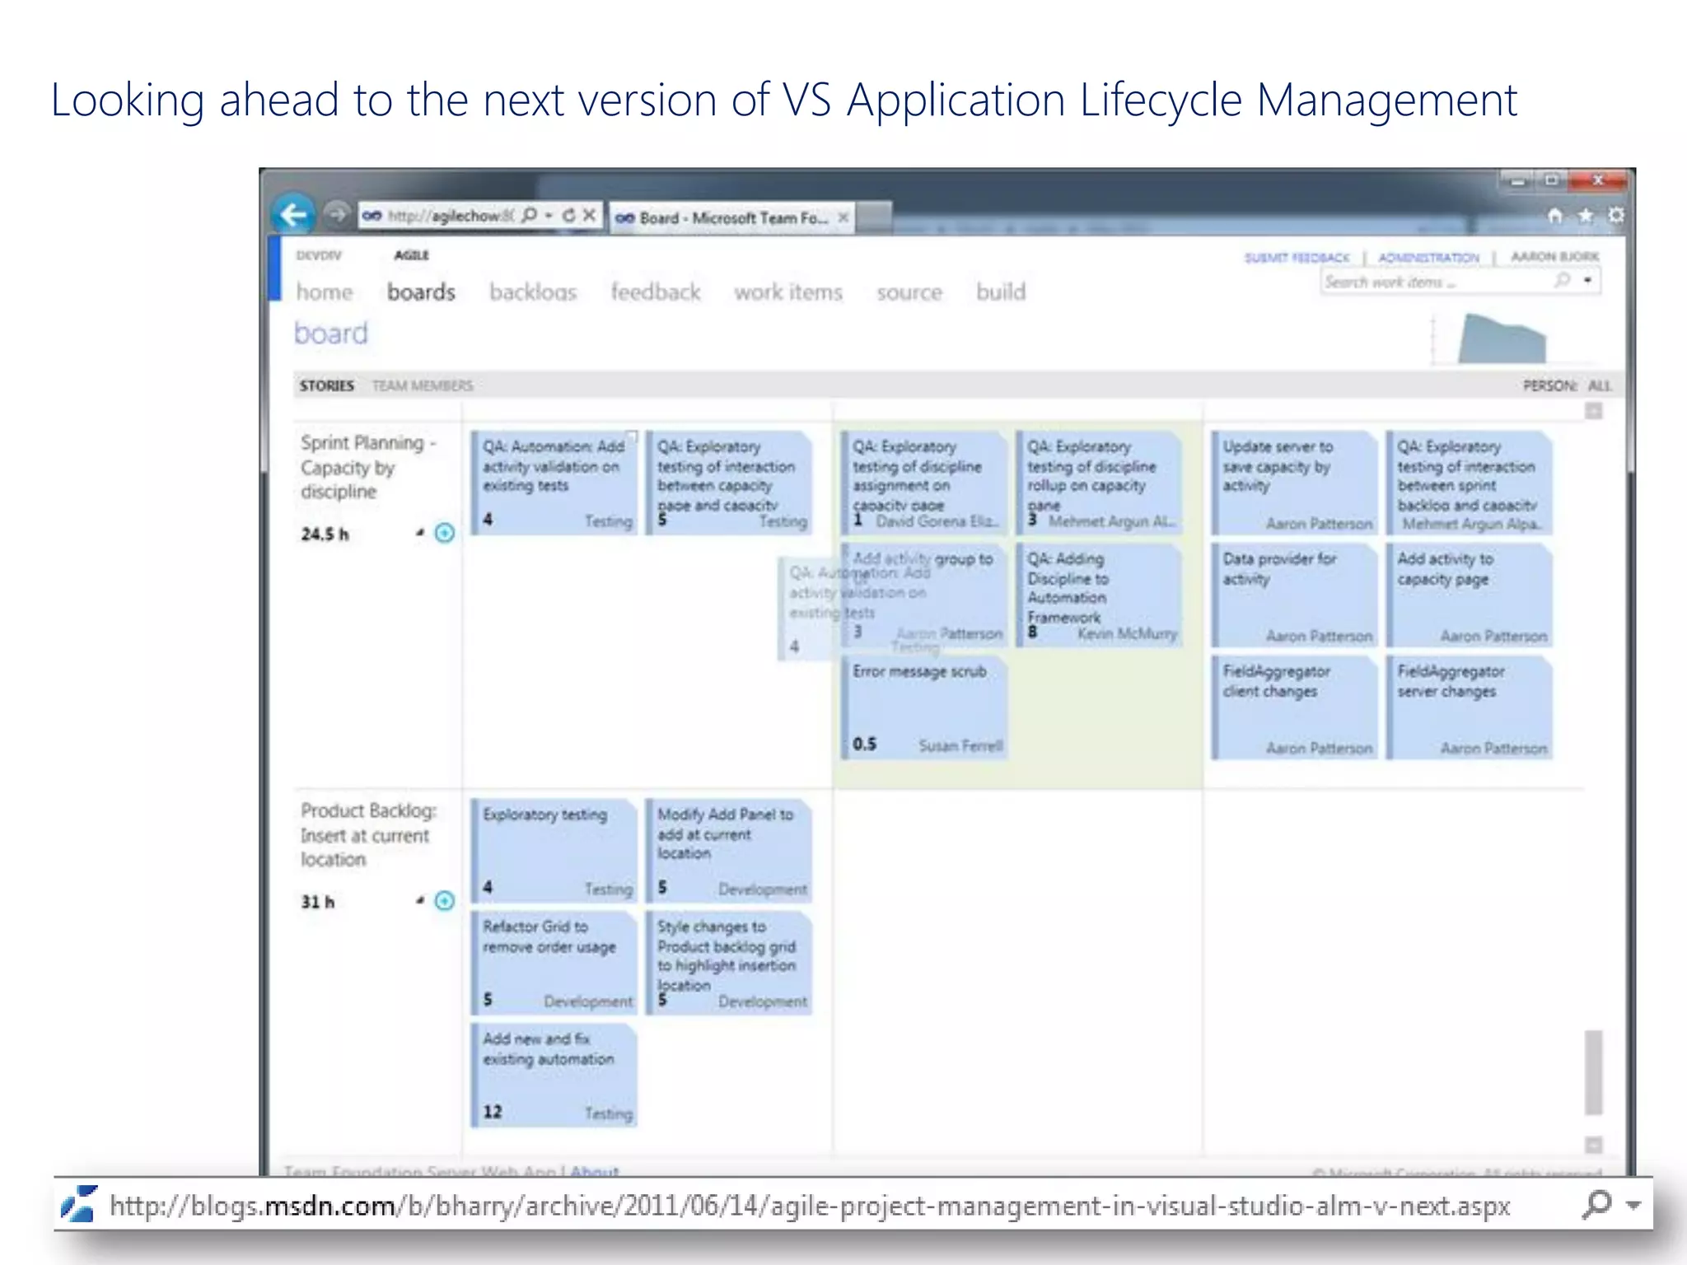Screen dimensions: 1687x1265
Task: Switch to the TEAM MEMBERS view tab
Action: pyautogui.click(x=423, y=385)
